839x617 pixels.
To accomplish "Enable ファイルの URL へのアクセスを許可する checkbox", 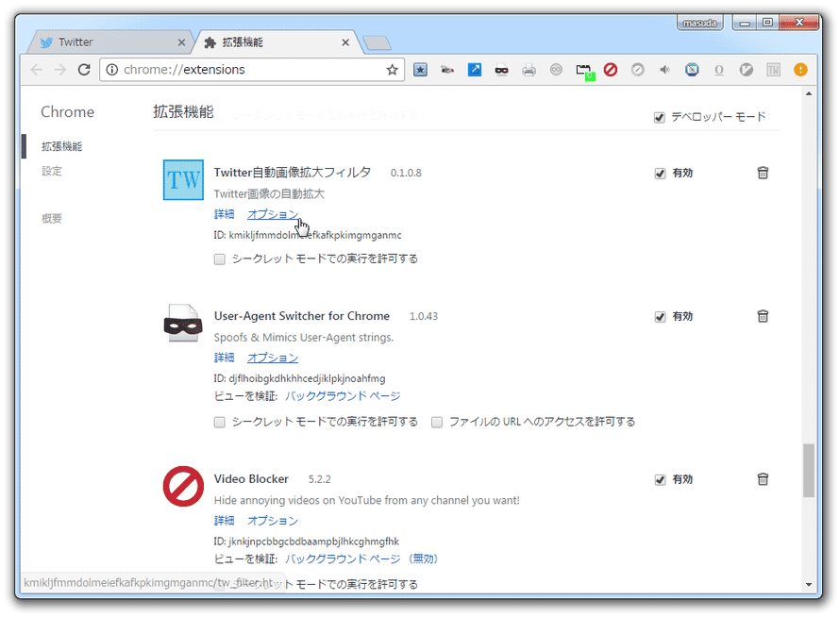I will (x=437, y=423).
